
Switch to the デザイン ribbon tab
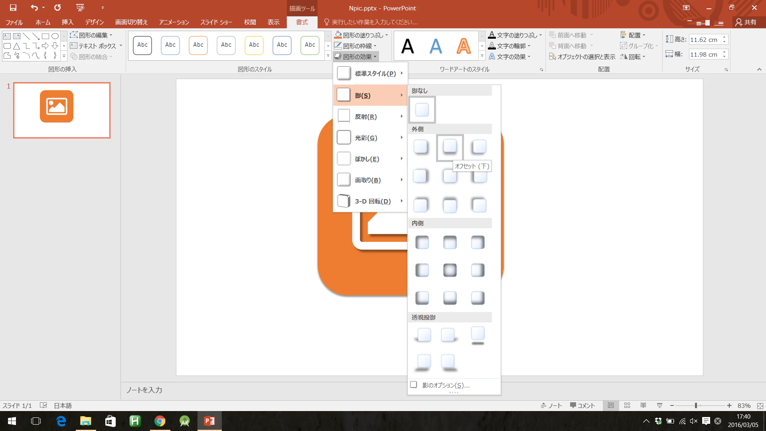[94, 22]
